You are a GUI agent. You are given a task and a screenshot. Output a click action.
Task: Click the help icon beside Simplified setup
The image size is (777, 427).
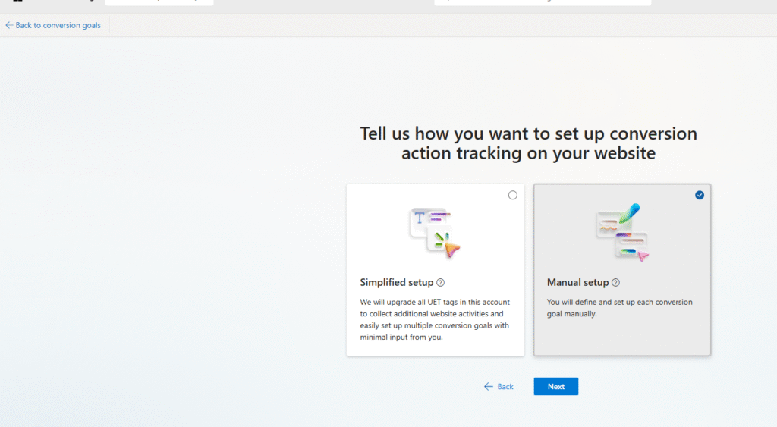point(441,283)
